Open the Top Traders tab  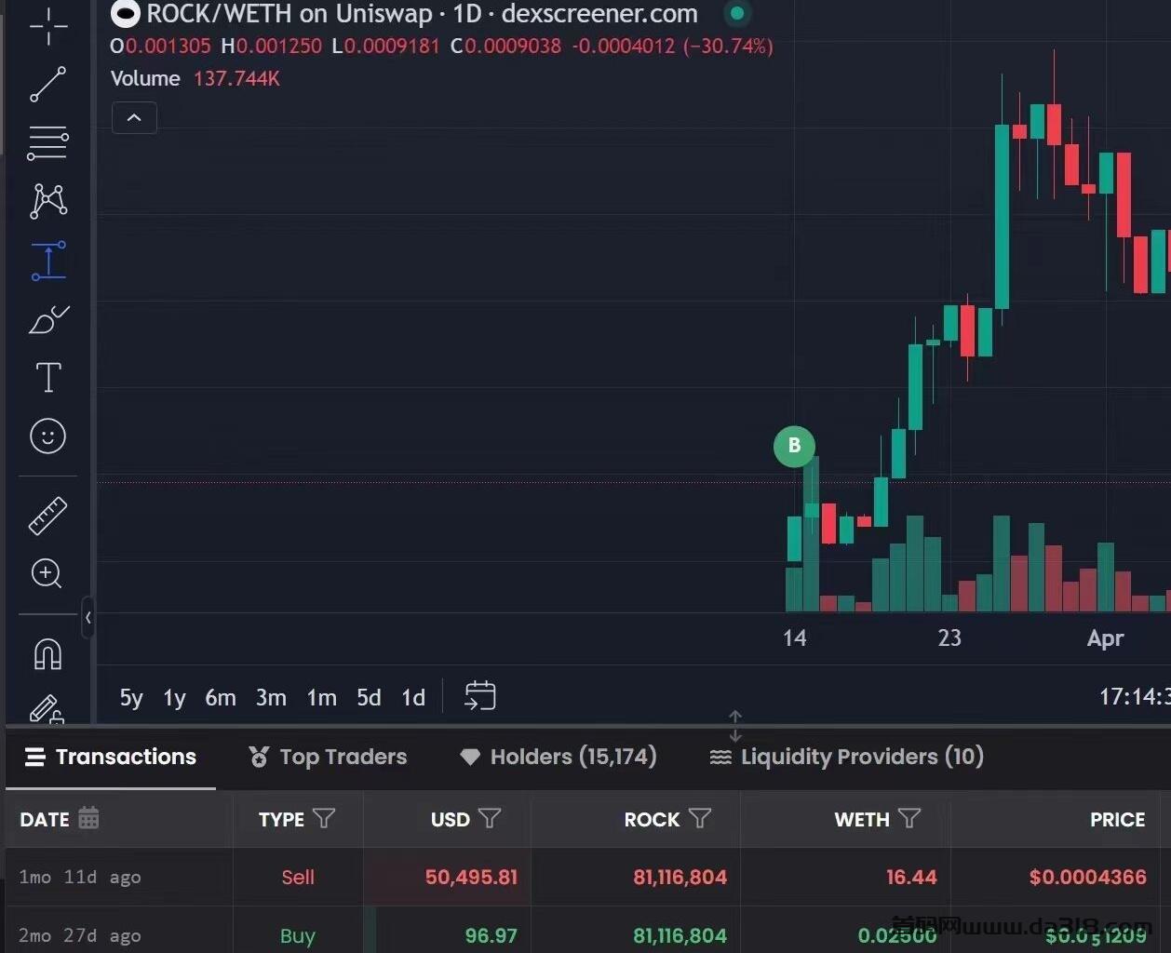[328, 757]
